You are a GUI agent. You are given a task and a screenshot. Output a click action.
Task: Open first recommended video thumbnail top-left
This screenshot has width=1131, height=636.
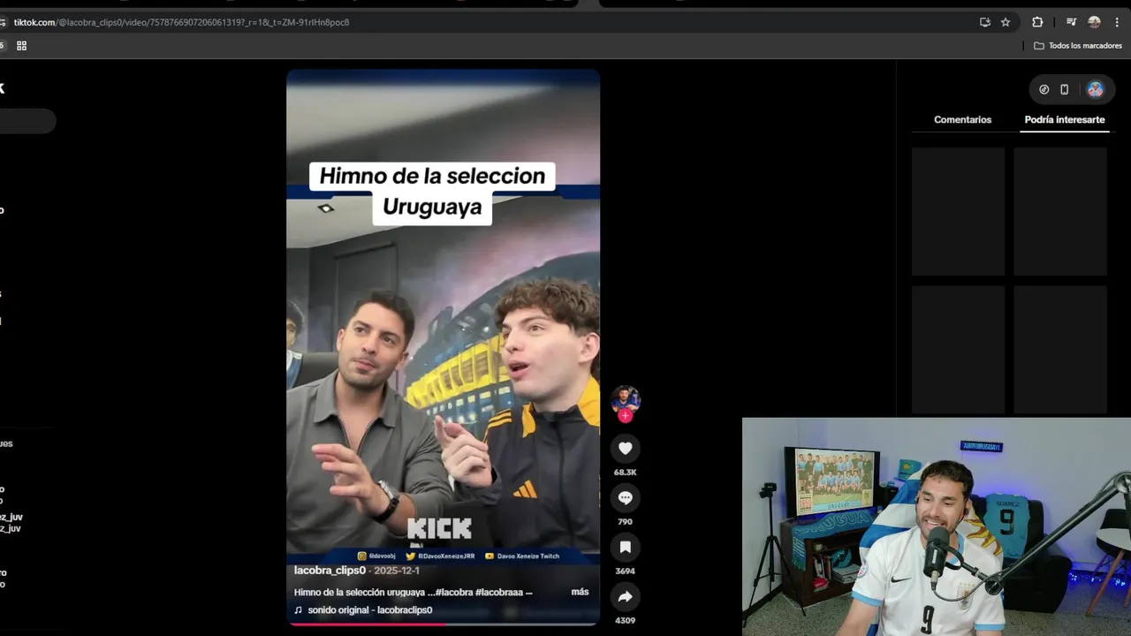(x=958, y=211)
